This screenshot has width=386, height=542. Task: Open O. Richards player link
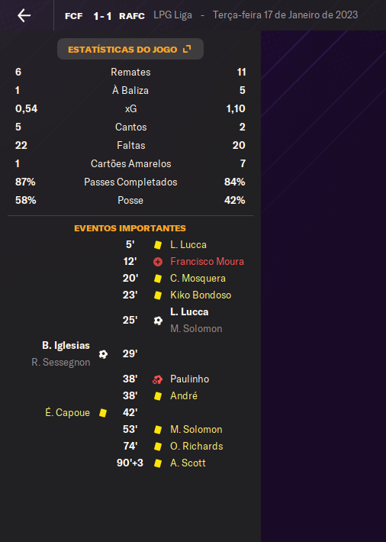click(x=197, y=446)
